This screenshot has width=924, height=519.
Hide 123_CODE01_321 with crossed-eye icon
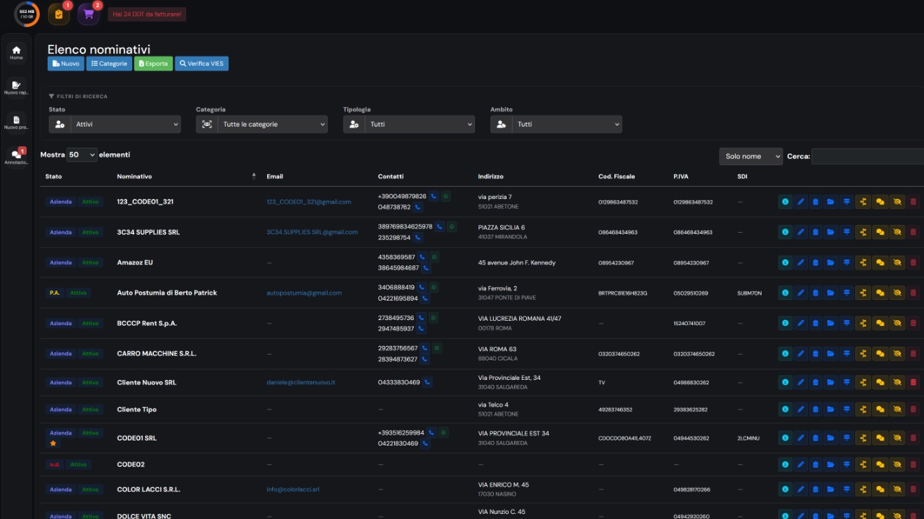[897, 202]
